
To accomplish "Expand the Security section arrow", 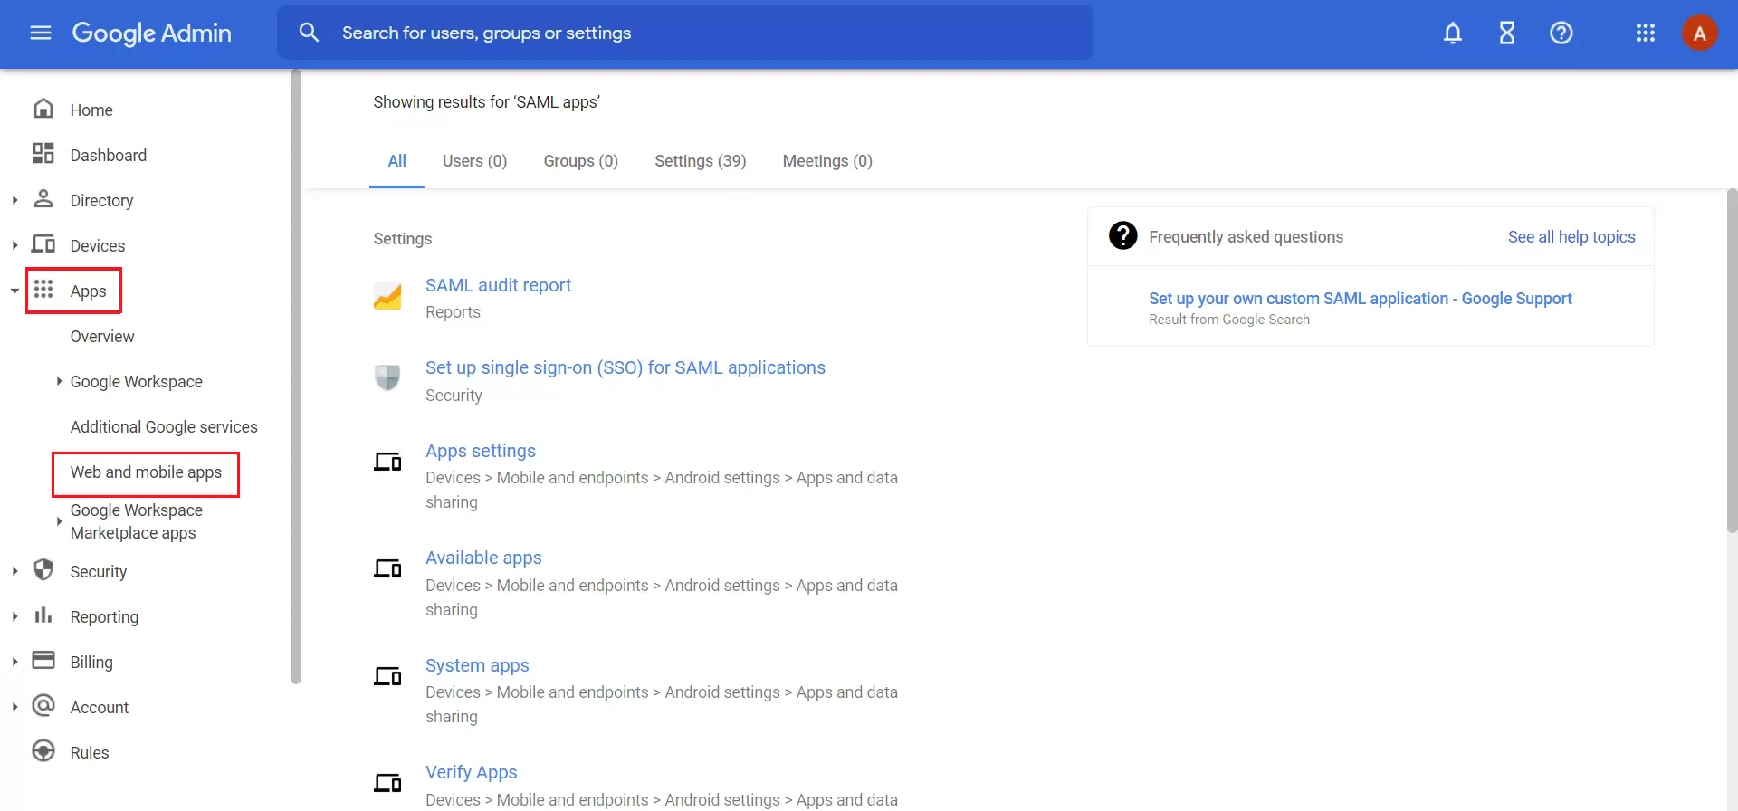I will click(14, 571).
